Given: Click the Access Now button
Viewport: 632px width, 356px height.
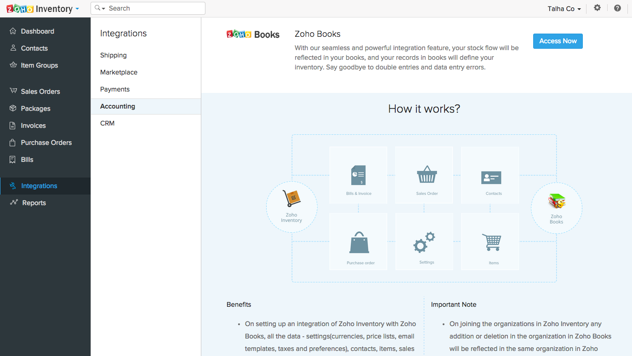Looking at the screenshot, I should 558,41.
